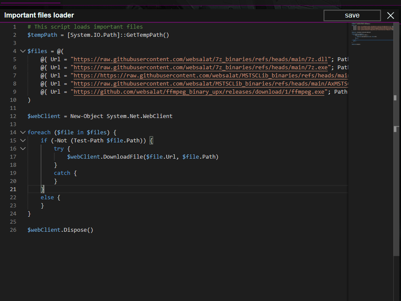Click "$webClient.Dispose()" on line 26
The image size is (401, 301).
point(60,230)
